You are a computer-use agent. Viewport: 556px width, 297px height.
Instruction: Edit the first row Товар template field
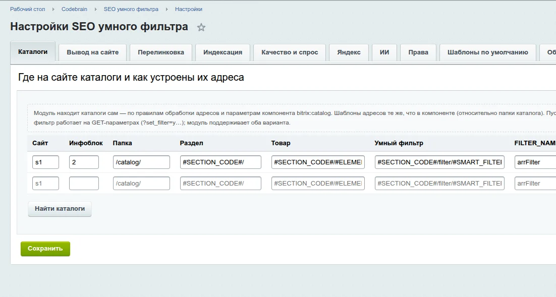click(318, 162)
